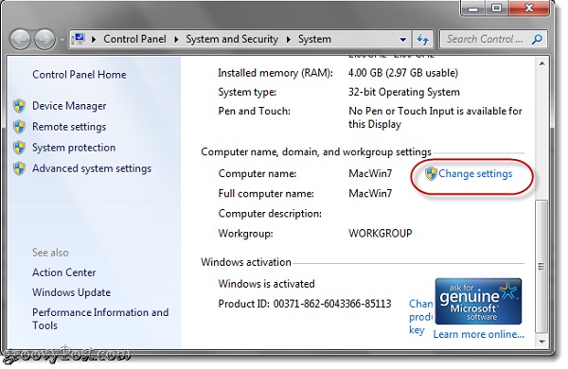Click shield icon next to Advanced system settings
Screen dimensions: 568x369
(x=19, y=168)
